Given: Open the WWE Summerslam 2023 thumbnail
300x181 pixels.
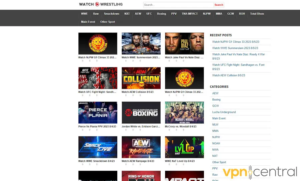Looking at the screenshot, I should [x=141, y=43].
